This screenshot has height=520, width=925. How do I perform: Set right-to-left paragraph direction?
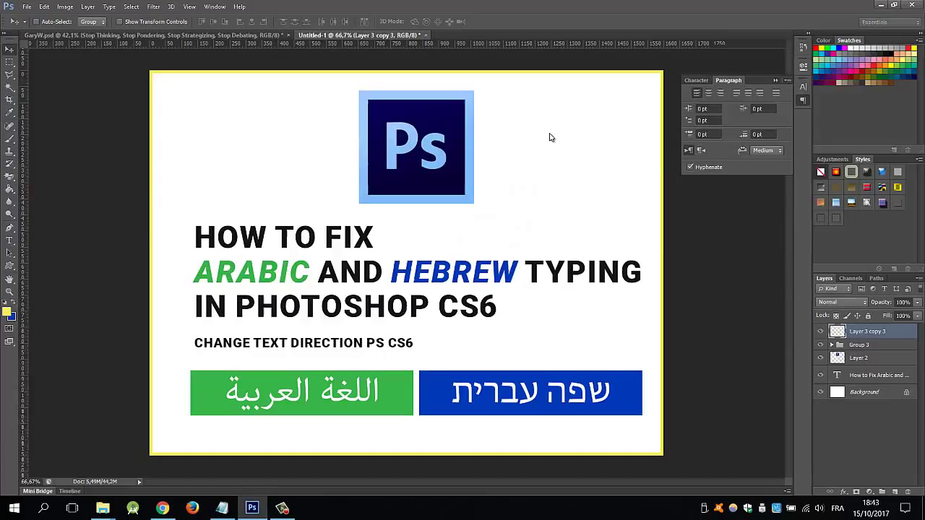(x=701, y=150)
